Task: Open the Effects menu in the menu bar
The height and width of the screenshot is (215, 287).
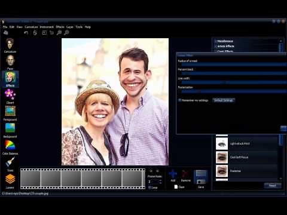Action: point(60,27)
